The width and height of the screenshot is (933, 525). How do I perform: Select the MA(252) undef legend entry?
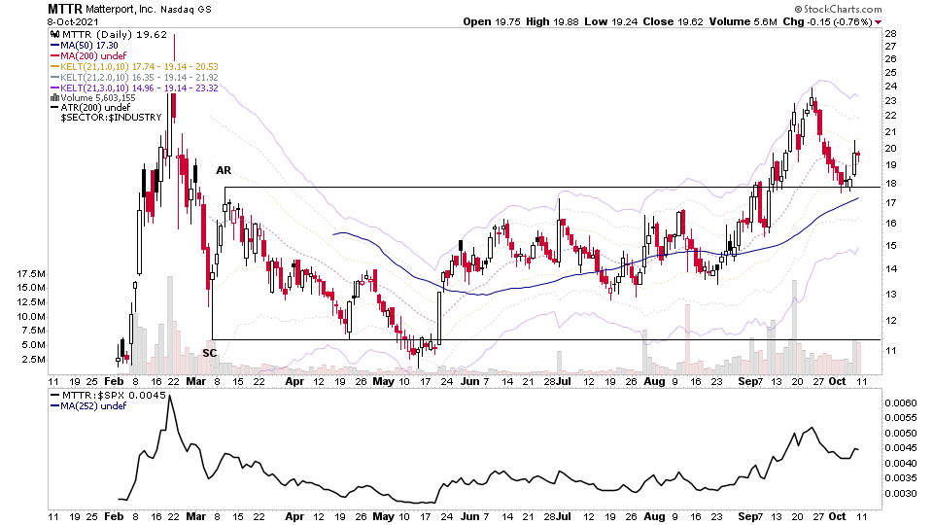pos(88,406)
